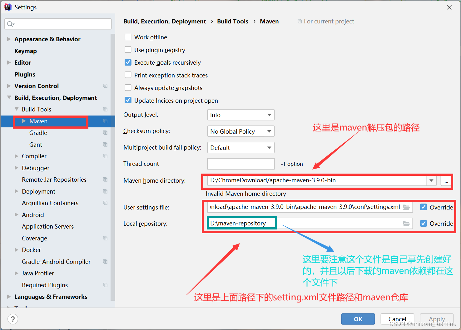Image resolution: width=461 pixels, height=330 pixels.
Task: Click Build, Execution, Deployment breadcrumb
Action: pos(165,21)
